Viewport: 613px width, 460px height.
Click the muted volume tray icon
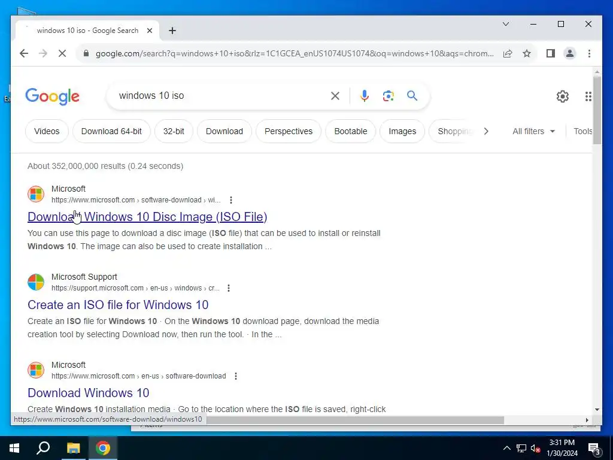click(535, 448)
